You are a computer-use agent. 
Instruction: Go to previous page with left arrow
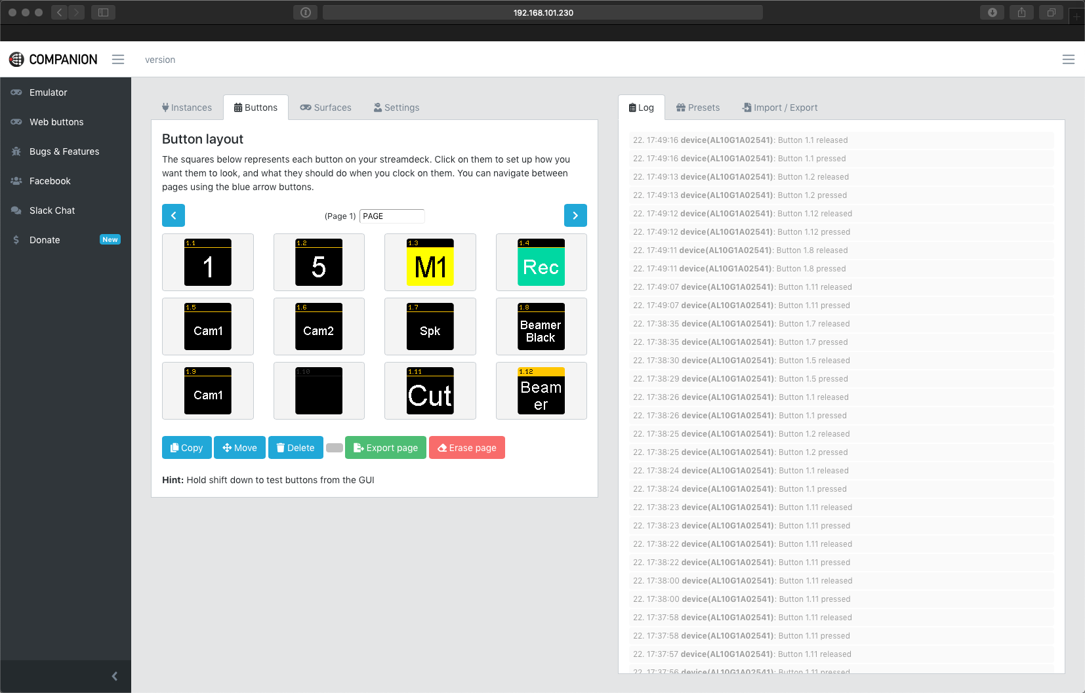[173, 216]
